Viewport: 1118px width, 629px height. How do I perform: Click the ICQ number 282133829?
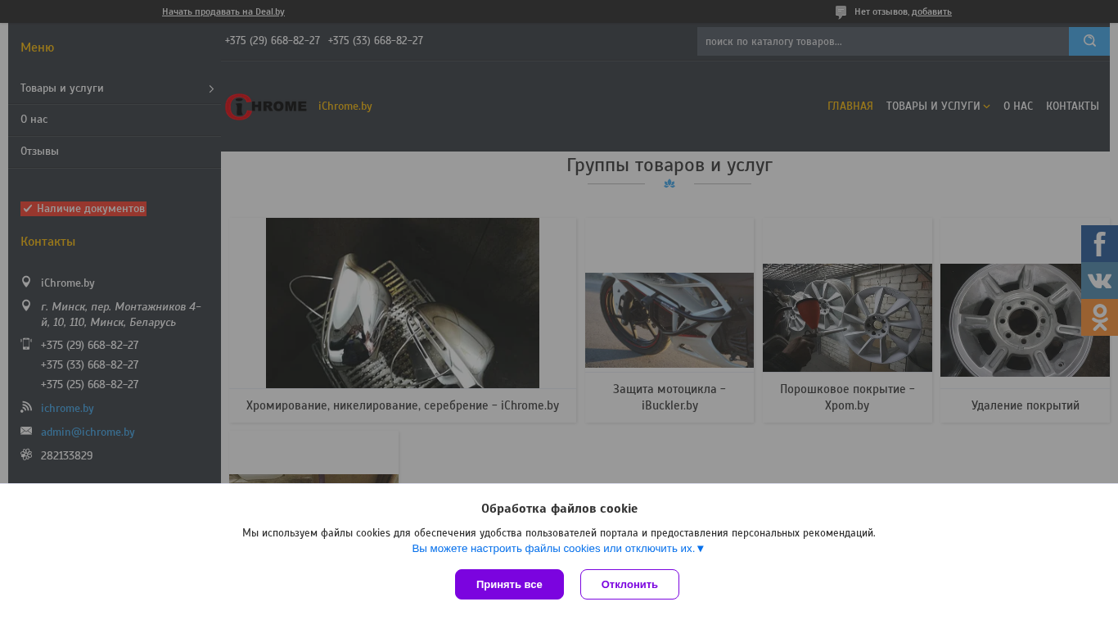click(67, 455)
